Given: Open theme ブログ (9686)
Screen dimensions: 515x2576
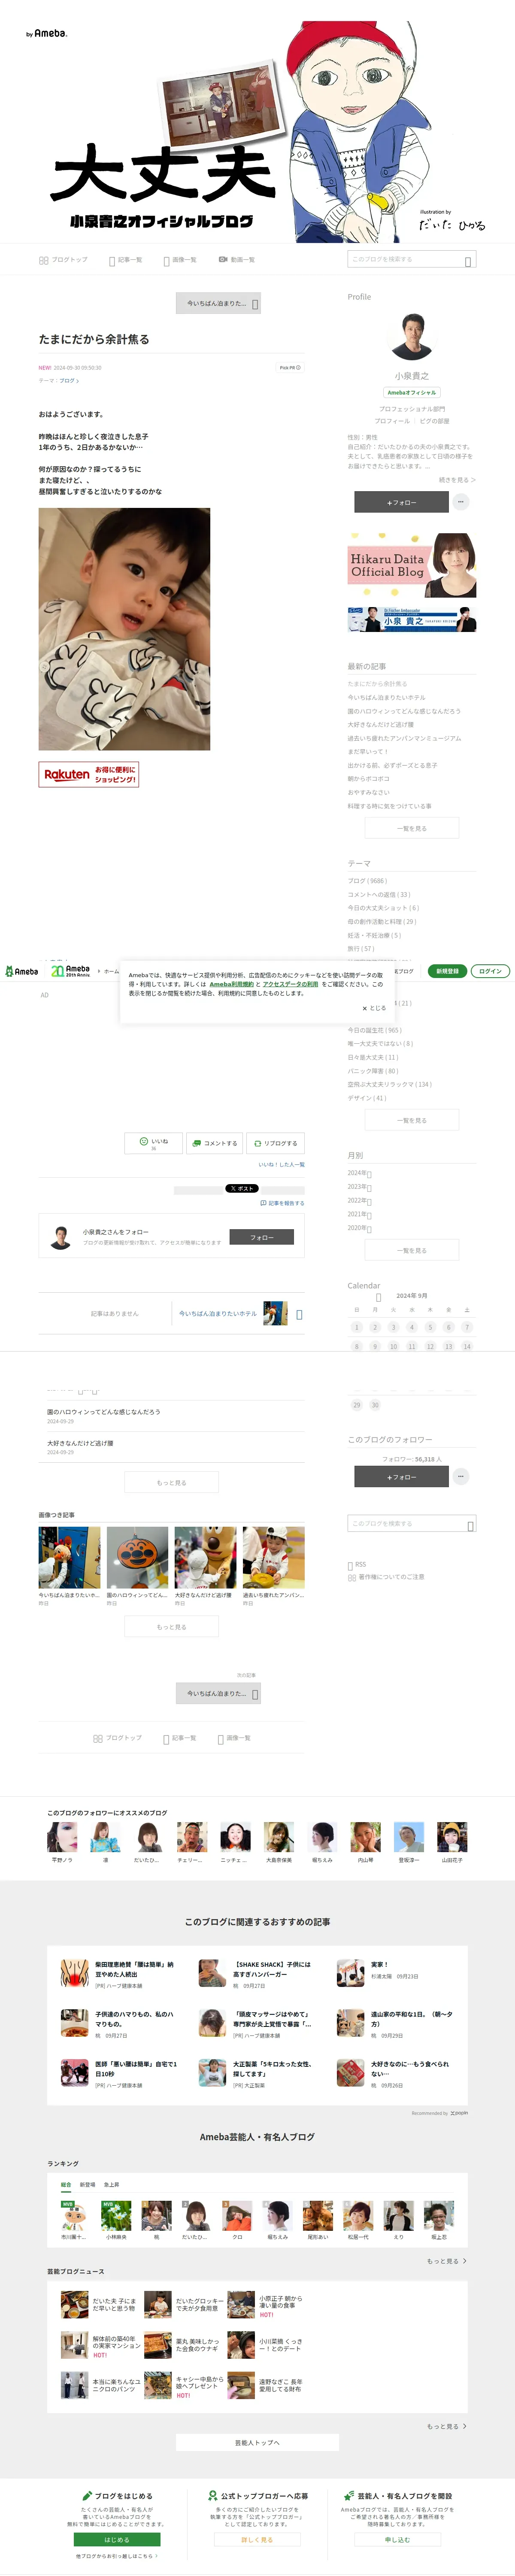Looking at the screenshot, I should [367, 881].
